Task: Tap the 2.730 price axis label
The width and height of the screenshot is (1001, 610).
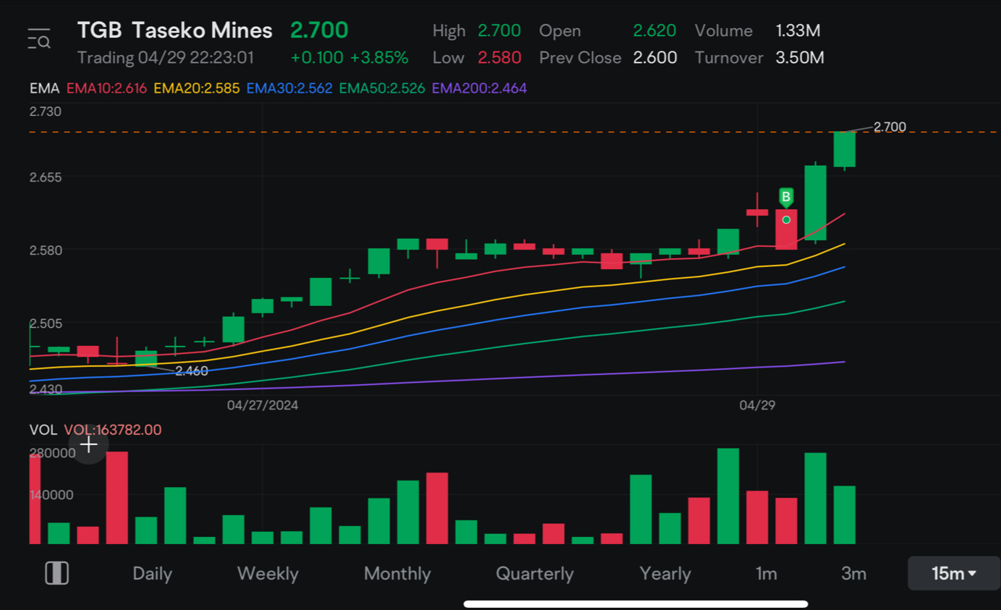Action: pos(45,111)
